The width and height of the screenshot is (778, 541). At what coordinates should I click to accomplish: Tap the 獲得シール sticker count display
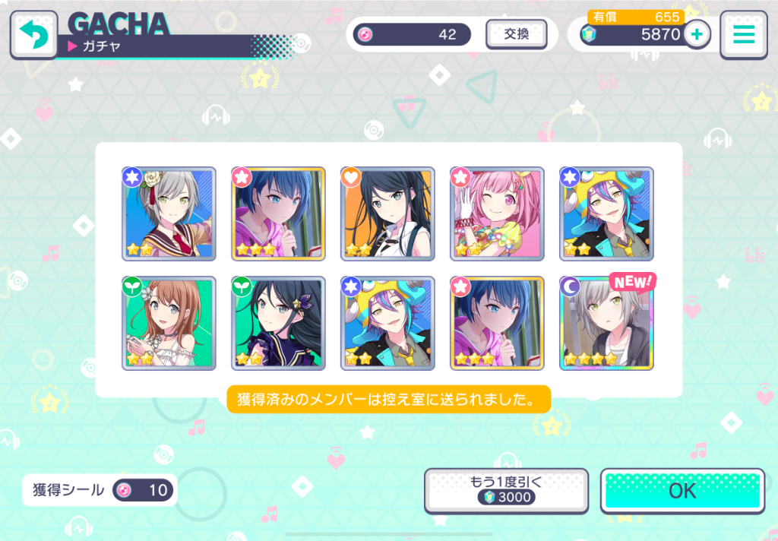[100, 490]
